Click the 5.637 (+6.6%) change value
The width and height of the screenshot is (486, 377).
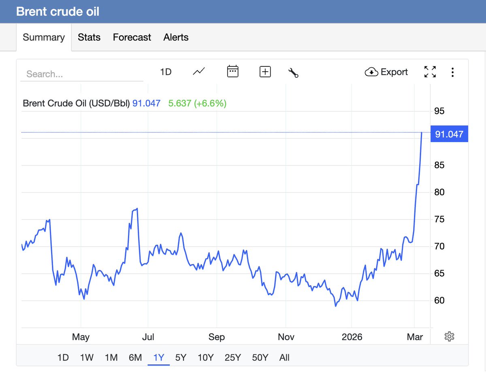click(x=197, y=103)
